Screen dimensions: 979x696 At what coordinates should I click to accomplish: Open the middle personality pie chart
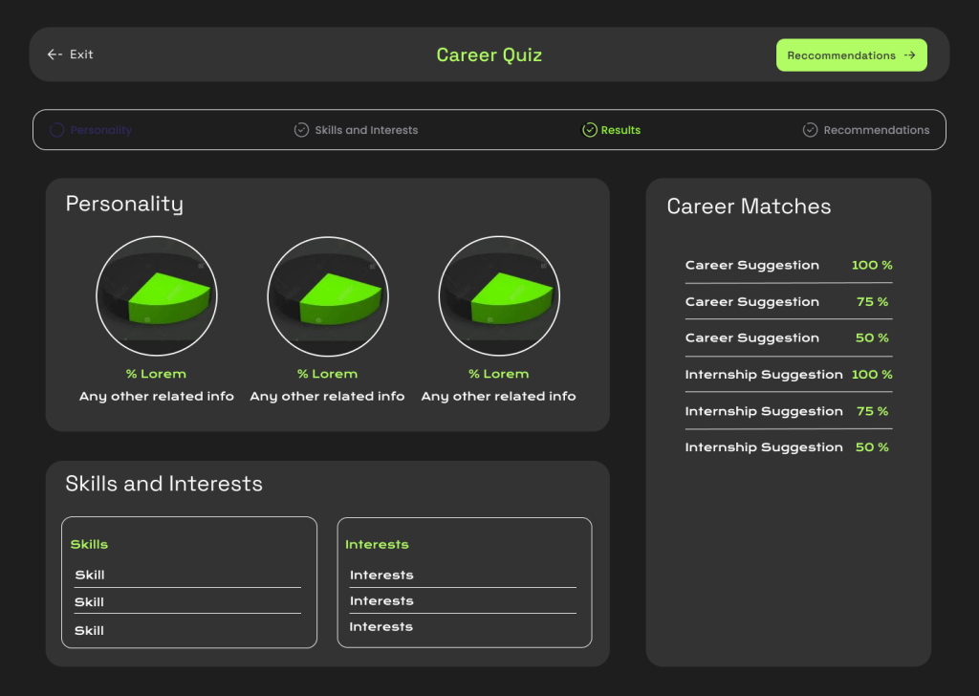tap(328, 296)
